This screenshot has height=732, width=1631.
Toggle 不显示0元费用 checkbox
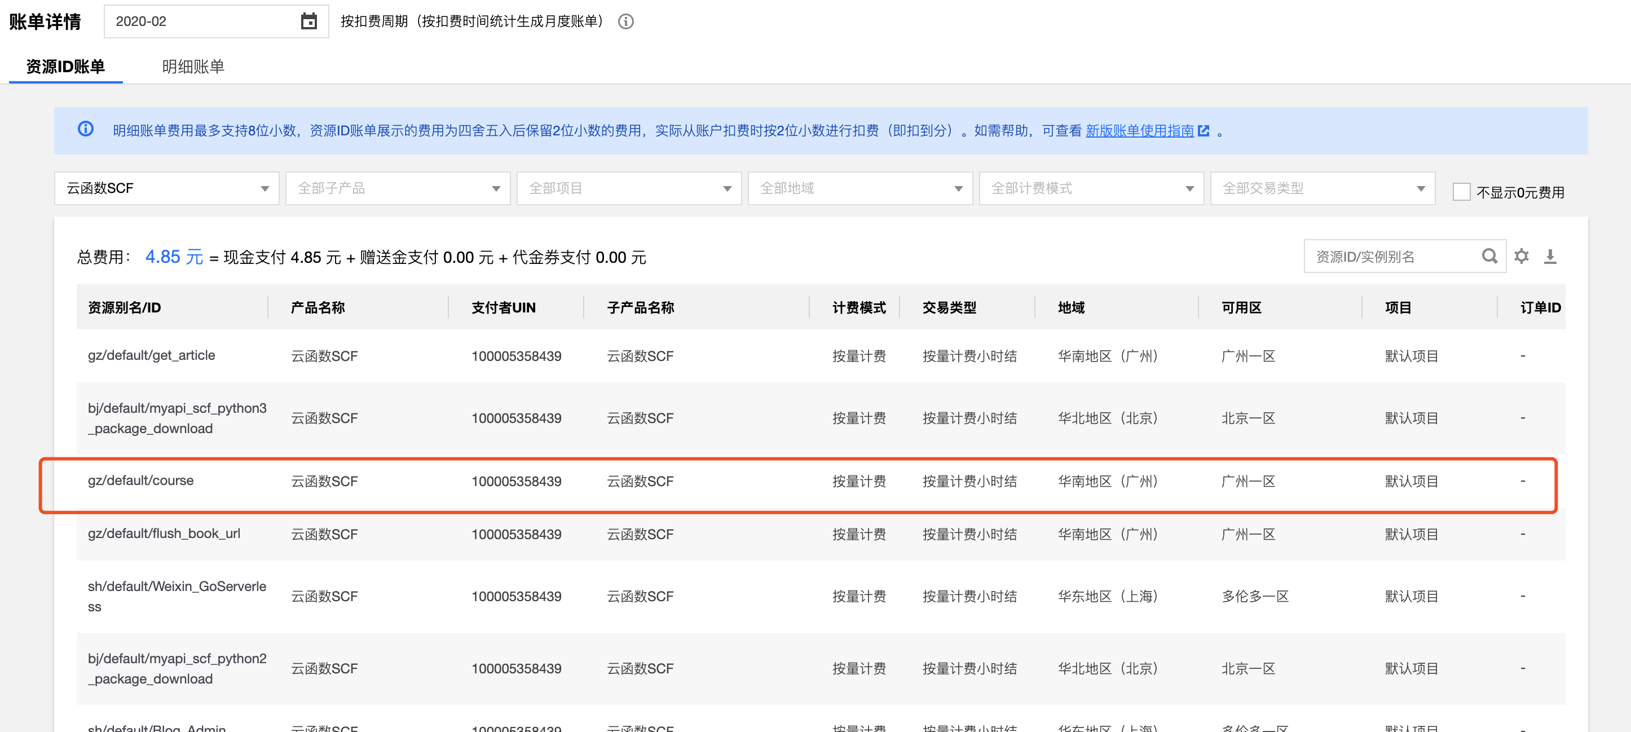(x=1461, y=191)
